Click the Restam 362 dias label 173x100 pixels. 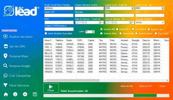click(x=9, y=30)
